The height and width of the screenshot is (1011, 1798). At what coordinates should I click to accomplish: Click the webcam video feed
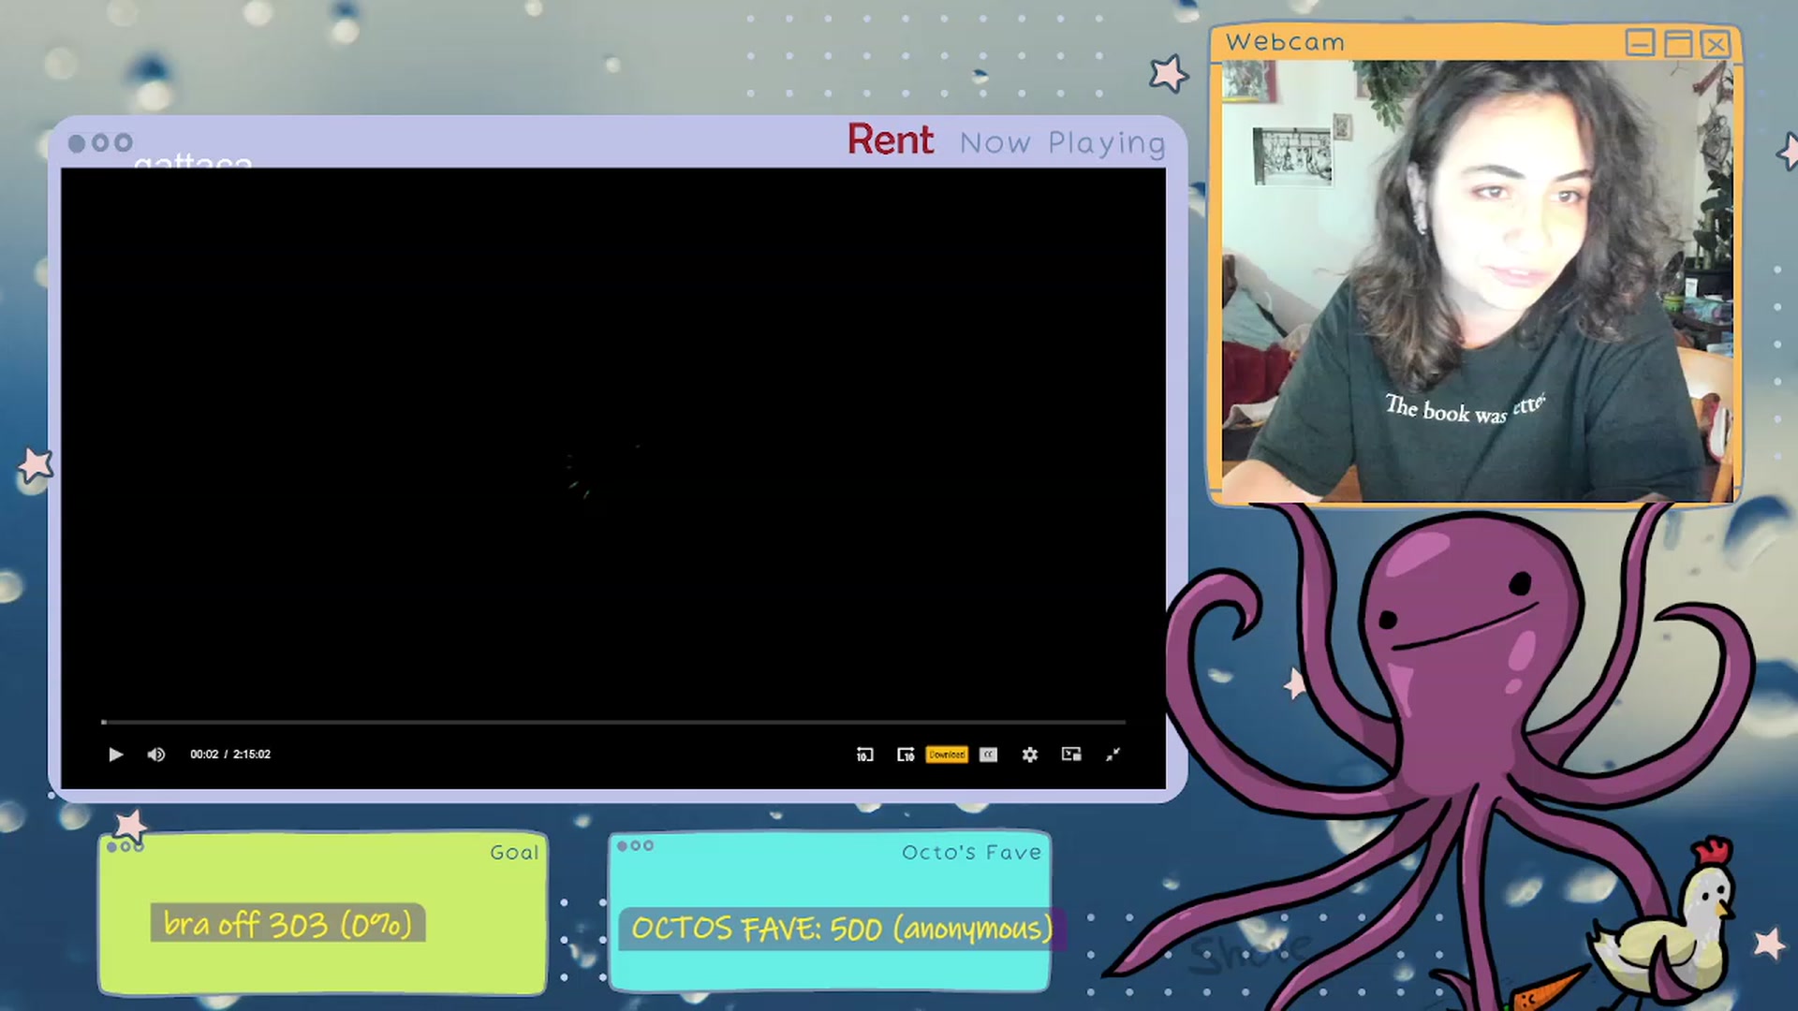click(1477, 281)
